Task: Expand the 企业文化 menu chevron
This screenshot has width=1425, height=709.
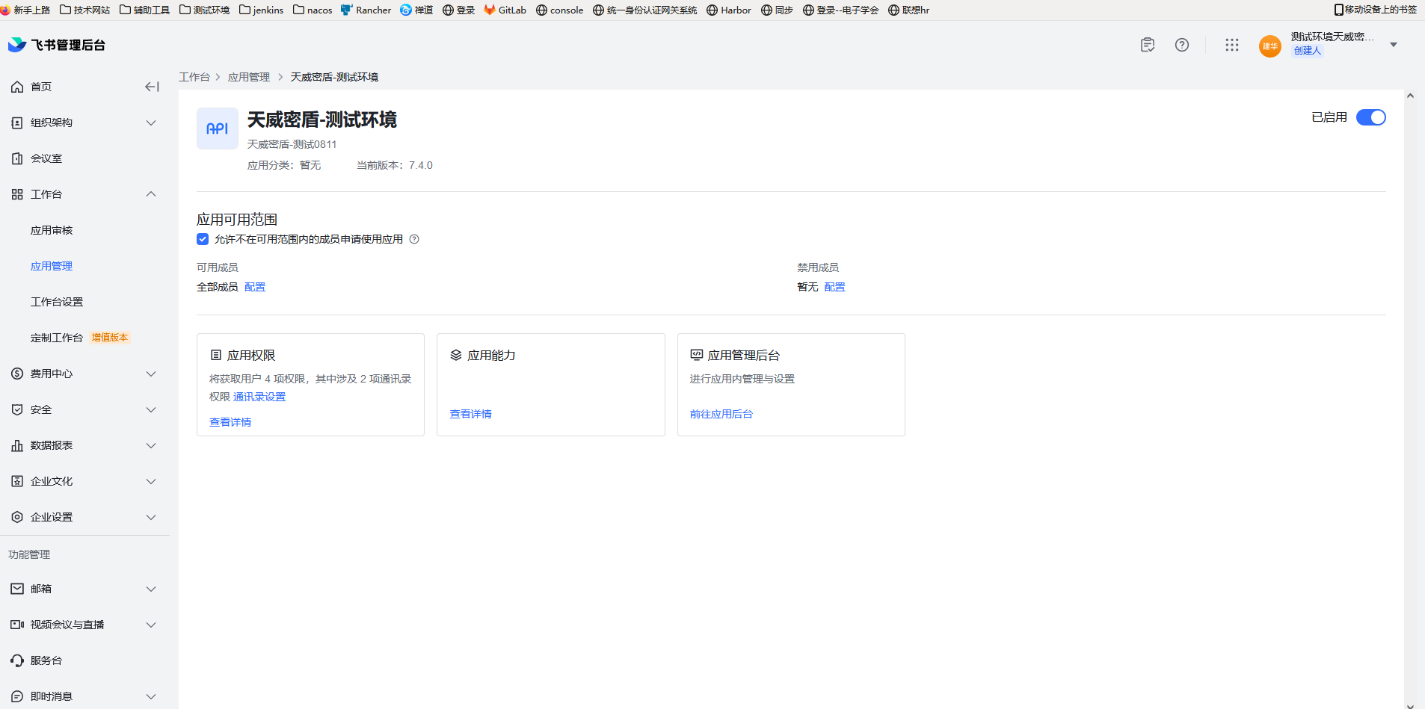Action: tap(151, 481)
